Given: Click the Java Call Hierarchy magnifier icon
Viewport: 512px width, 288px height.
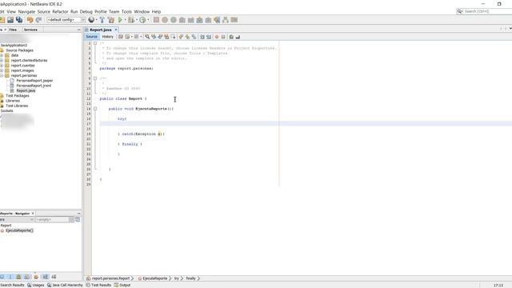Looking at the screenshot, I should [50, 285].
